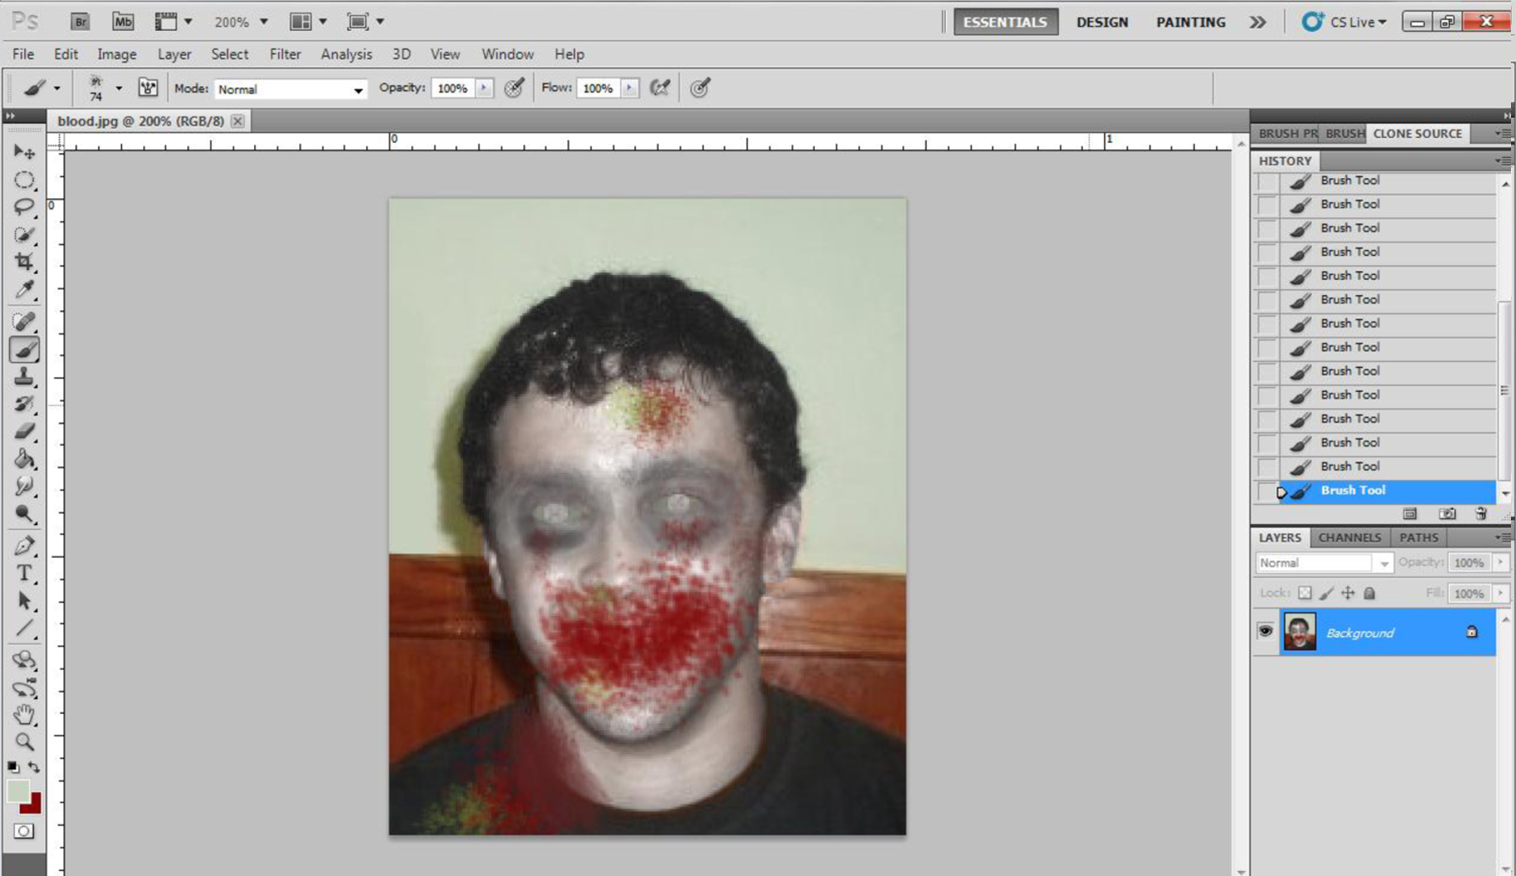Select the Brush tool in toolbox

pos(24,349)
